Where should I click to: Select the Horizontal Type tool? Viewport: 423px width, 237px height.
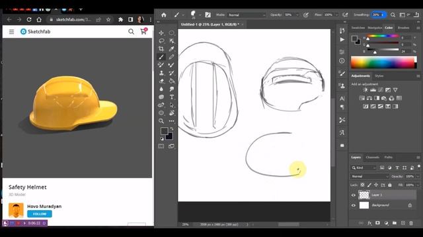(172, 97)
